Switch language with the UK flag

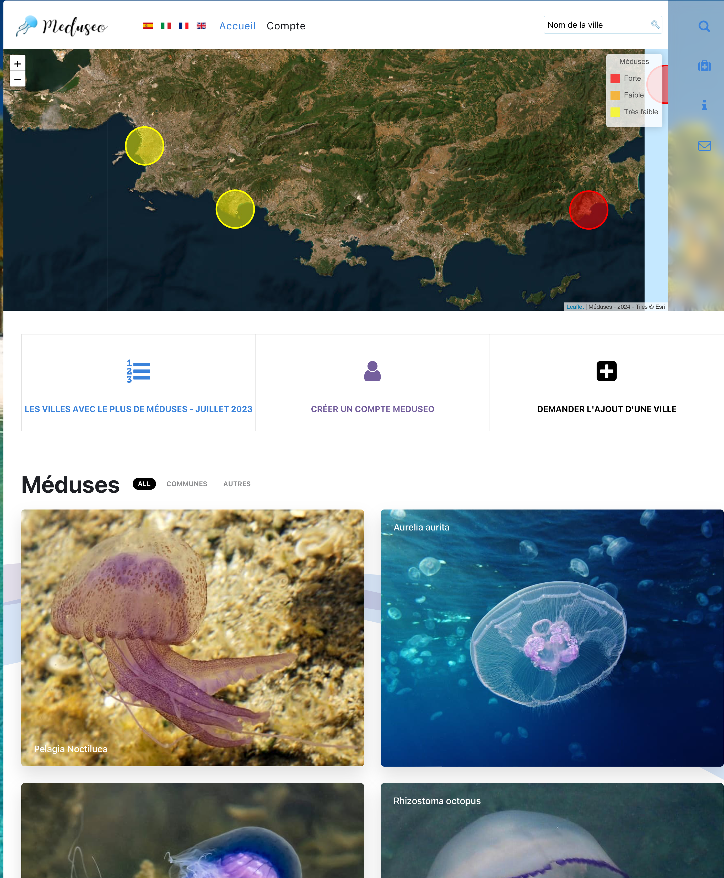(x=201, y=26)
